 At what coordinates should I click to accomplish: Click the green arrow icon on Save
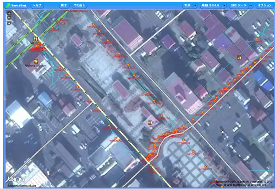point(8,5)
